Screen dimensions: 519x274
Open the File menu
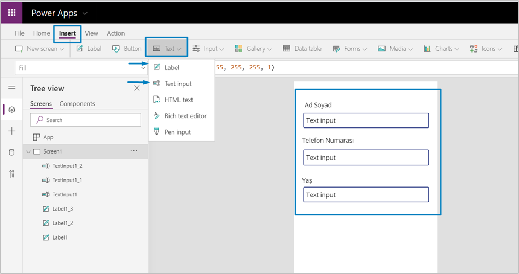[x=20, y=33]
